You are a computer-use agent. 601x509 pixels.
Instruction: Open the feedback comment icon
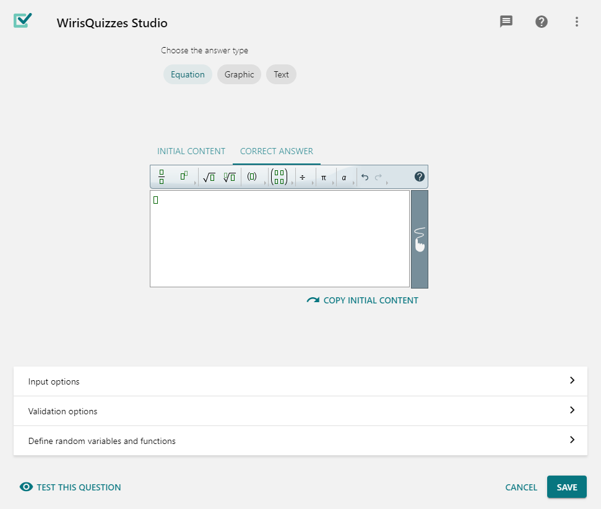(x=506, y=22)
